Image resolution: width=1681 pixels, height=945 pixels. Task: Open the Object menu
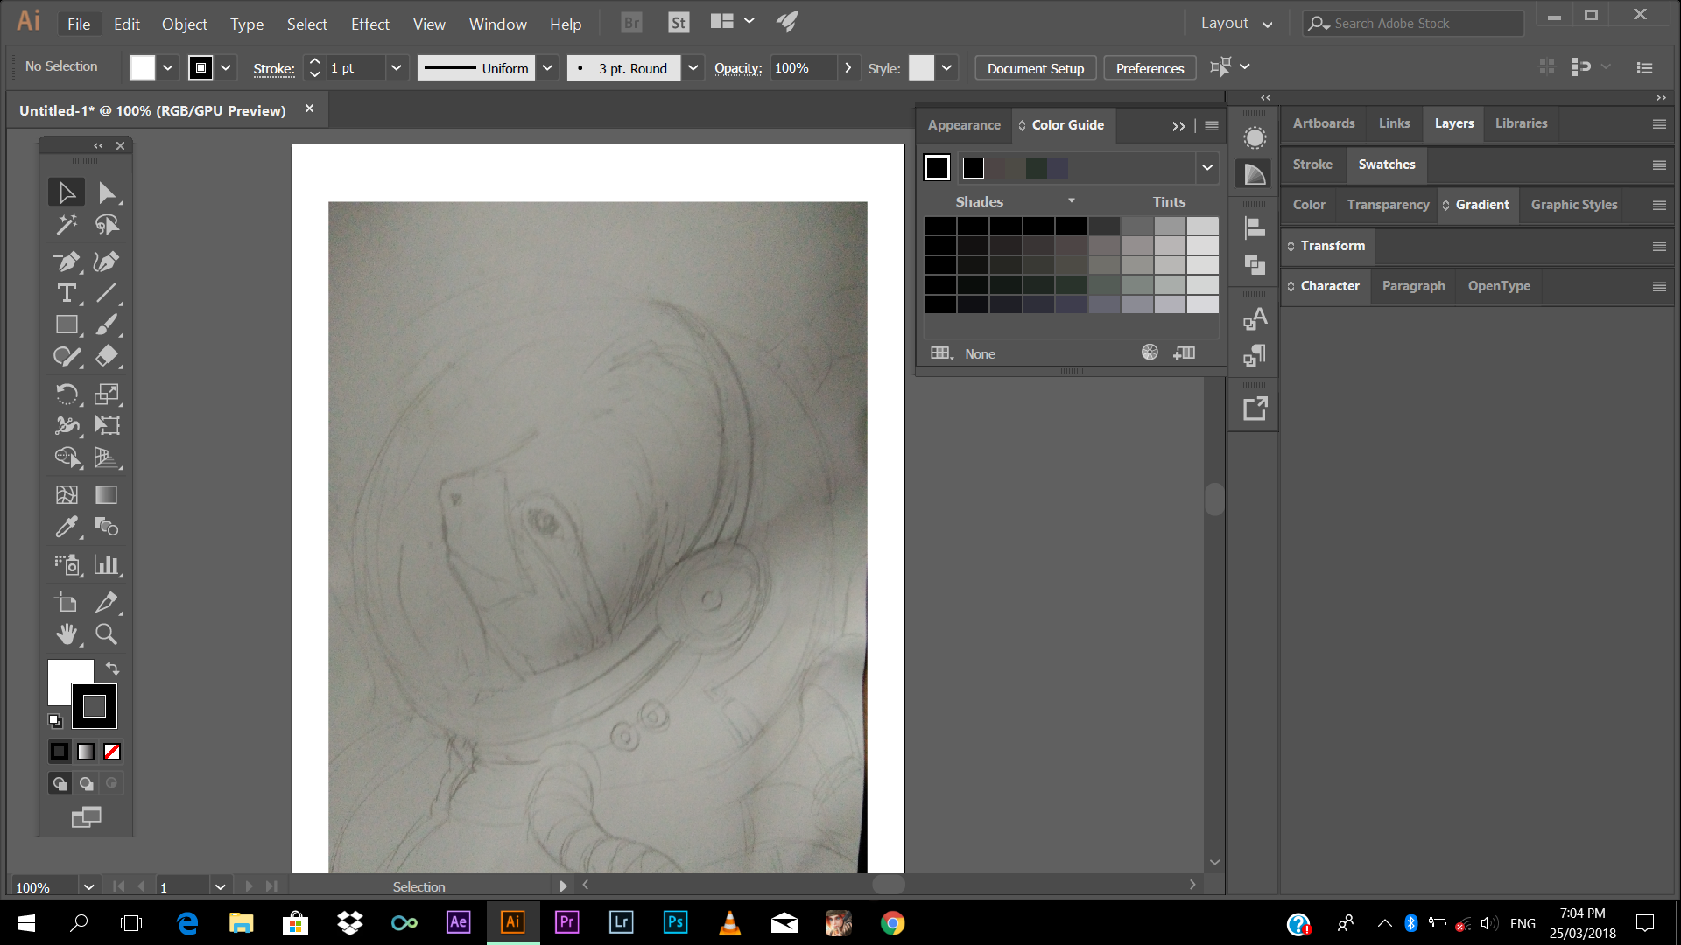(x=185, y=24)
